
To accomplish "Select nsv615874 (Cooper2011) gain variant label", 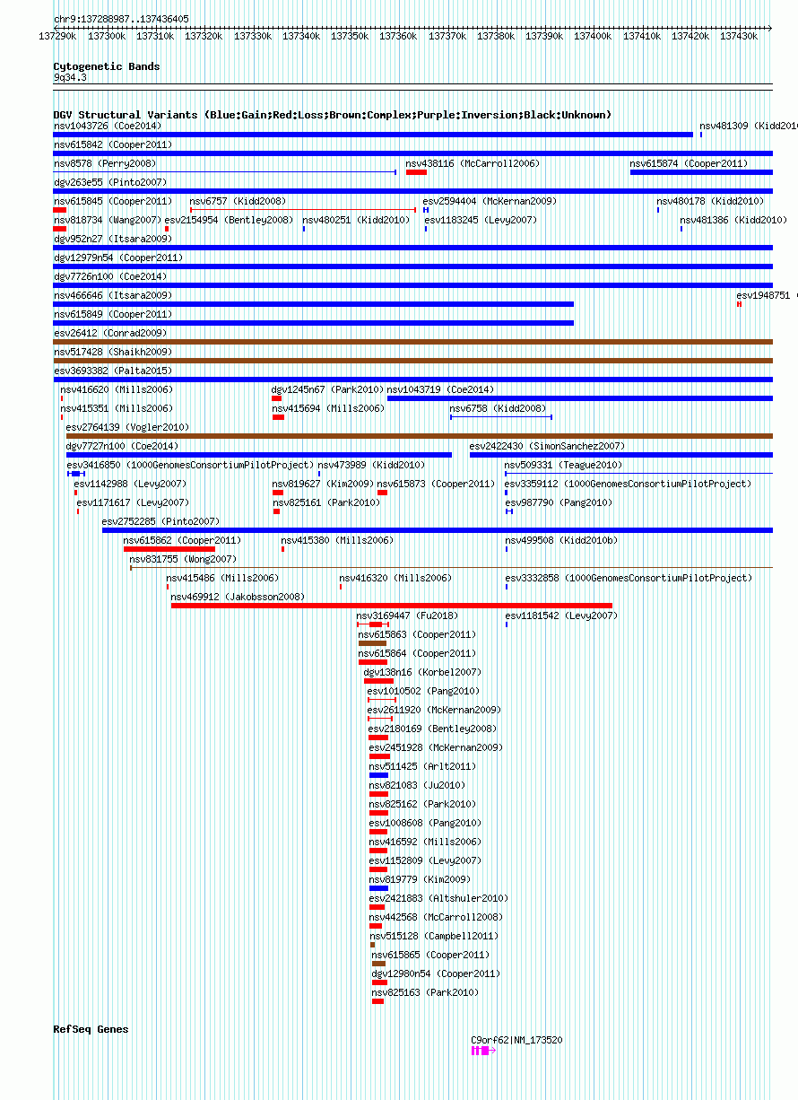I will (689, 163).
